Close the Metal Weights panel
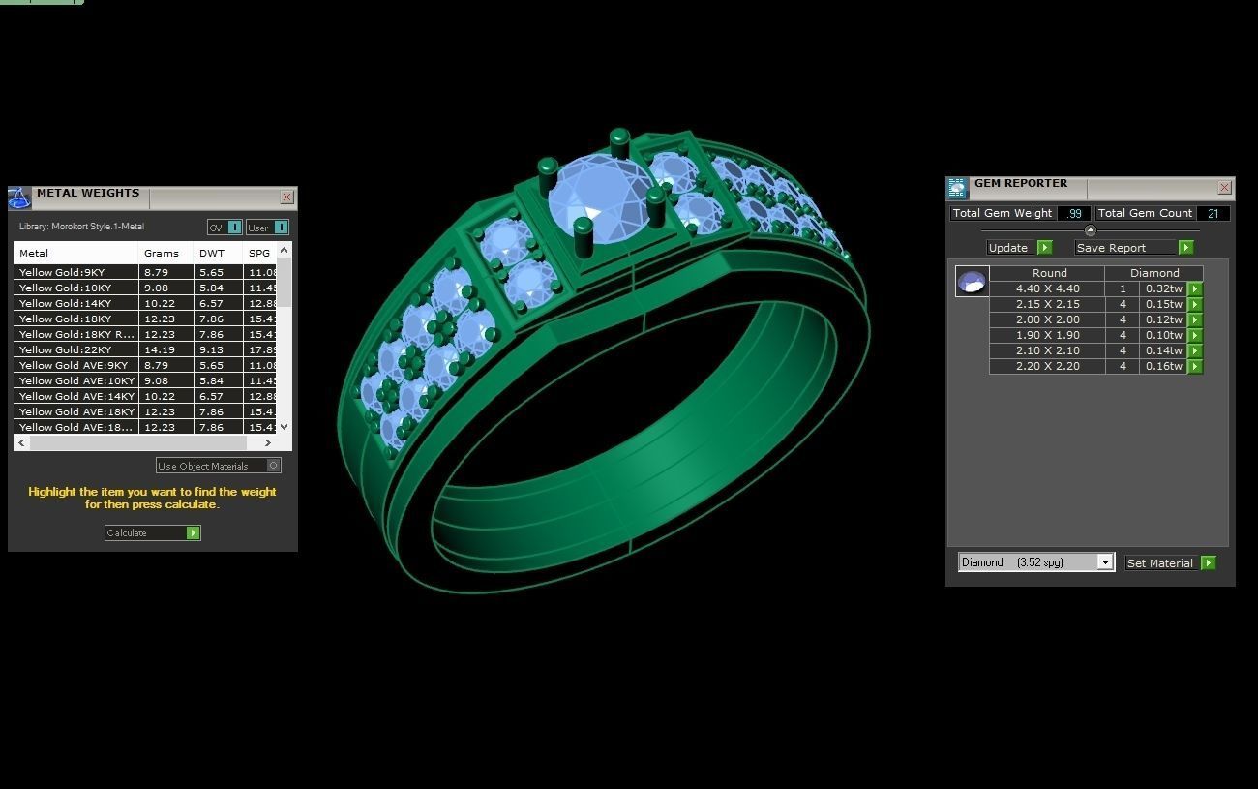 (287, 197)
